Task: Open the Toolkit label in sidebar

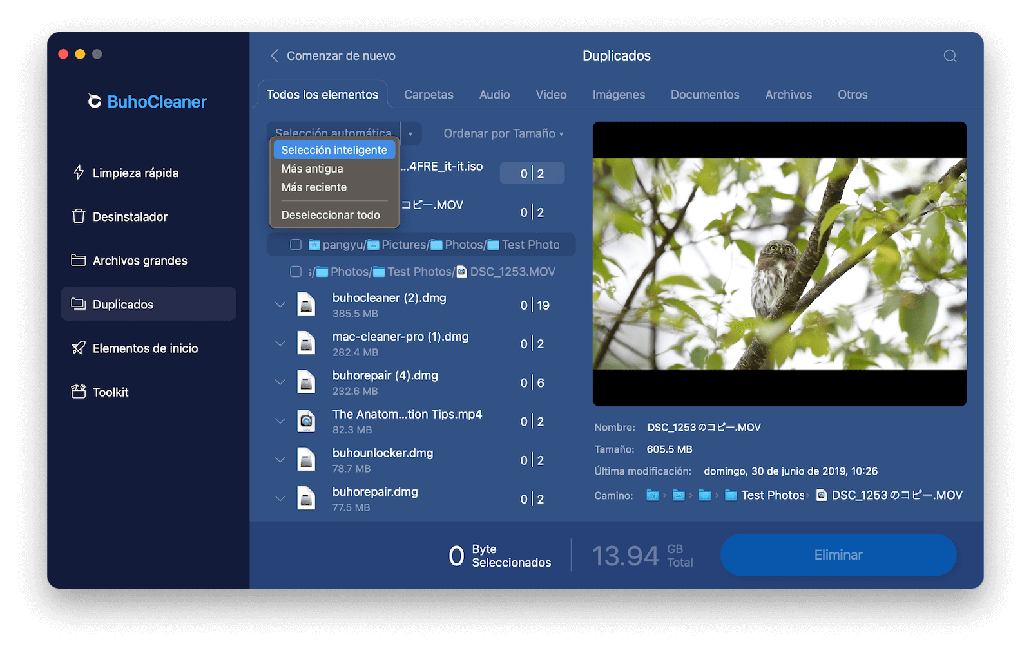Action: 111,392
